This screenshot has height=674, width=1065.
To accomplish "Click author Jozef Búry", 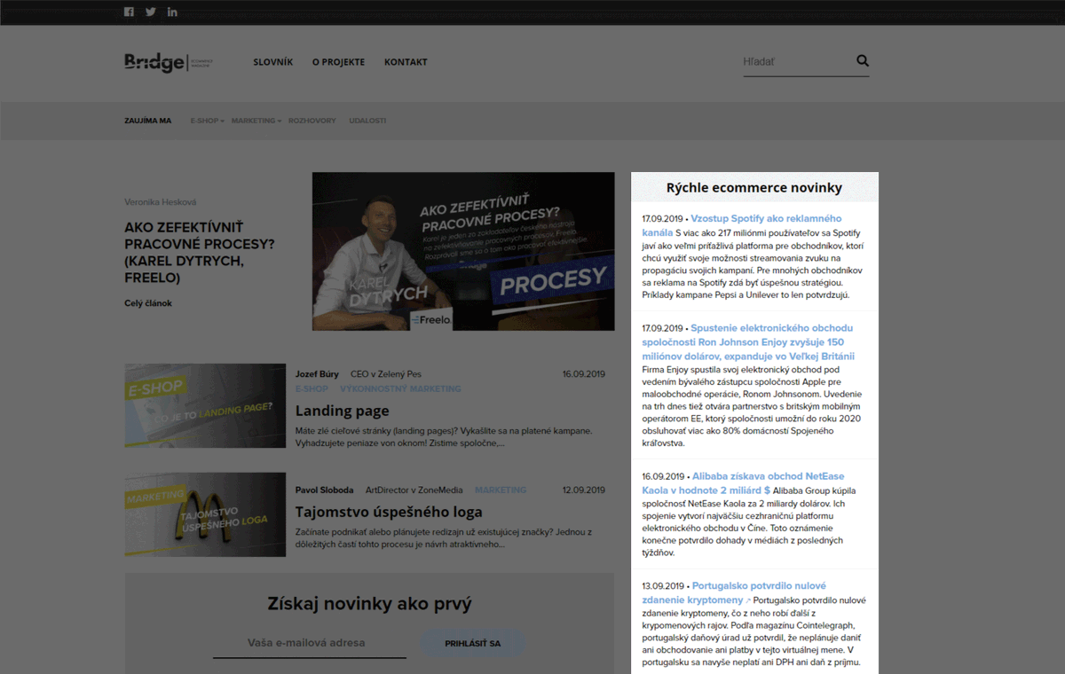I will click(318, 374).
